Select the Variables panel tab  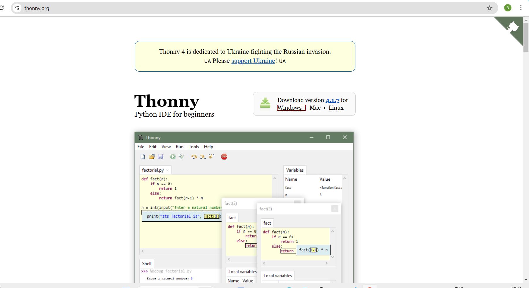[295, 170]
